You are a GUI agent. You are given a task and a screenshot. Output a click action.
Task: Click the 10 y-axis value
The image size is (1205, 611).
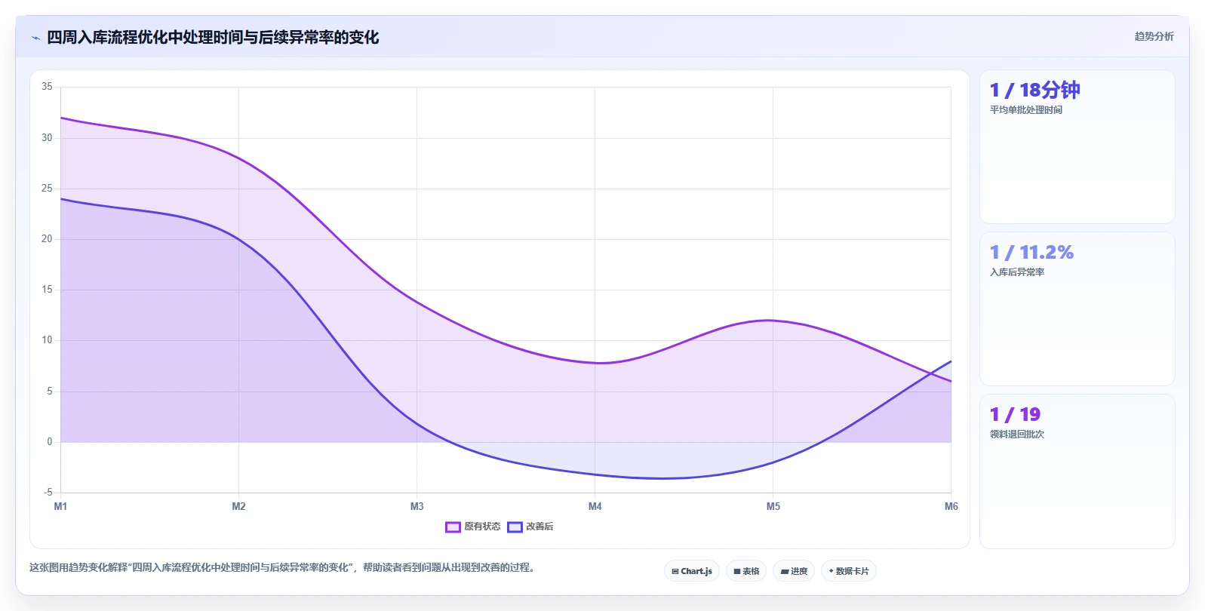pos(47,340)
